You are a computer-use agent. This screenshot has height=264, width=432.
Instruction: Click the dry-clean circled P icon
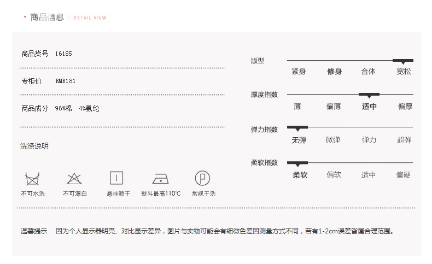point(203,178)
